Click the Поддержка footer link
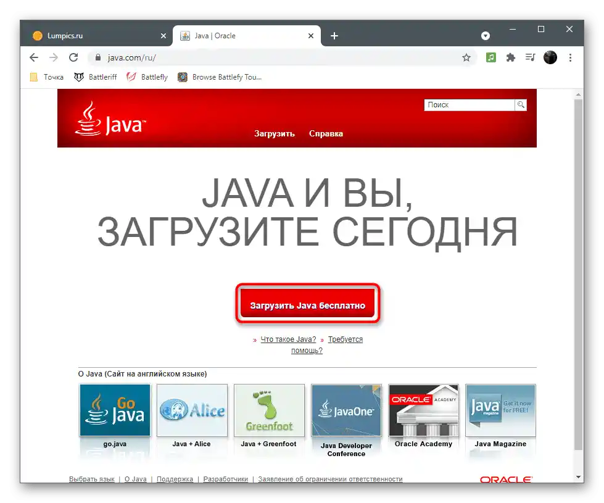604x503 pixels. coord(175,479)
